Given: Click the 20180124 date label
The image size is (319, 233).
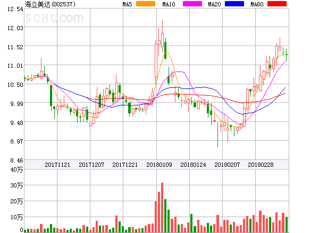Looking at the screenshot, I should point(193,165).
